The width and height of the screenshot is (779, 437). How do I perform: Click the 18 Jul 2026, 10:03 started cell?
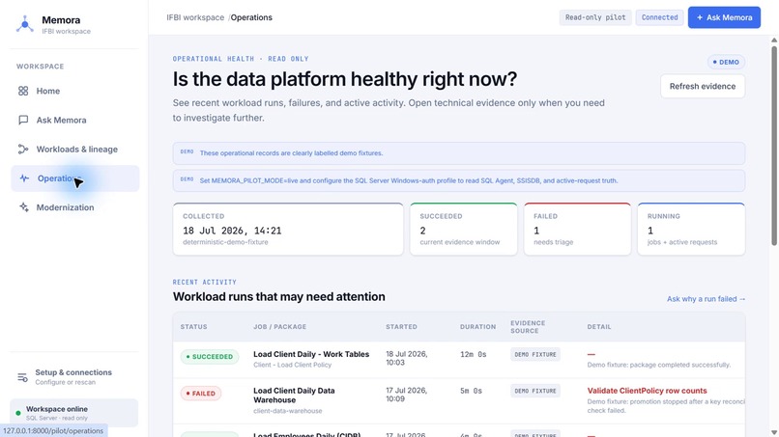[x=406, y=358]
